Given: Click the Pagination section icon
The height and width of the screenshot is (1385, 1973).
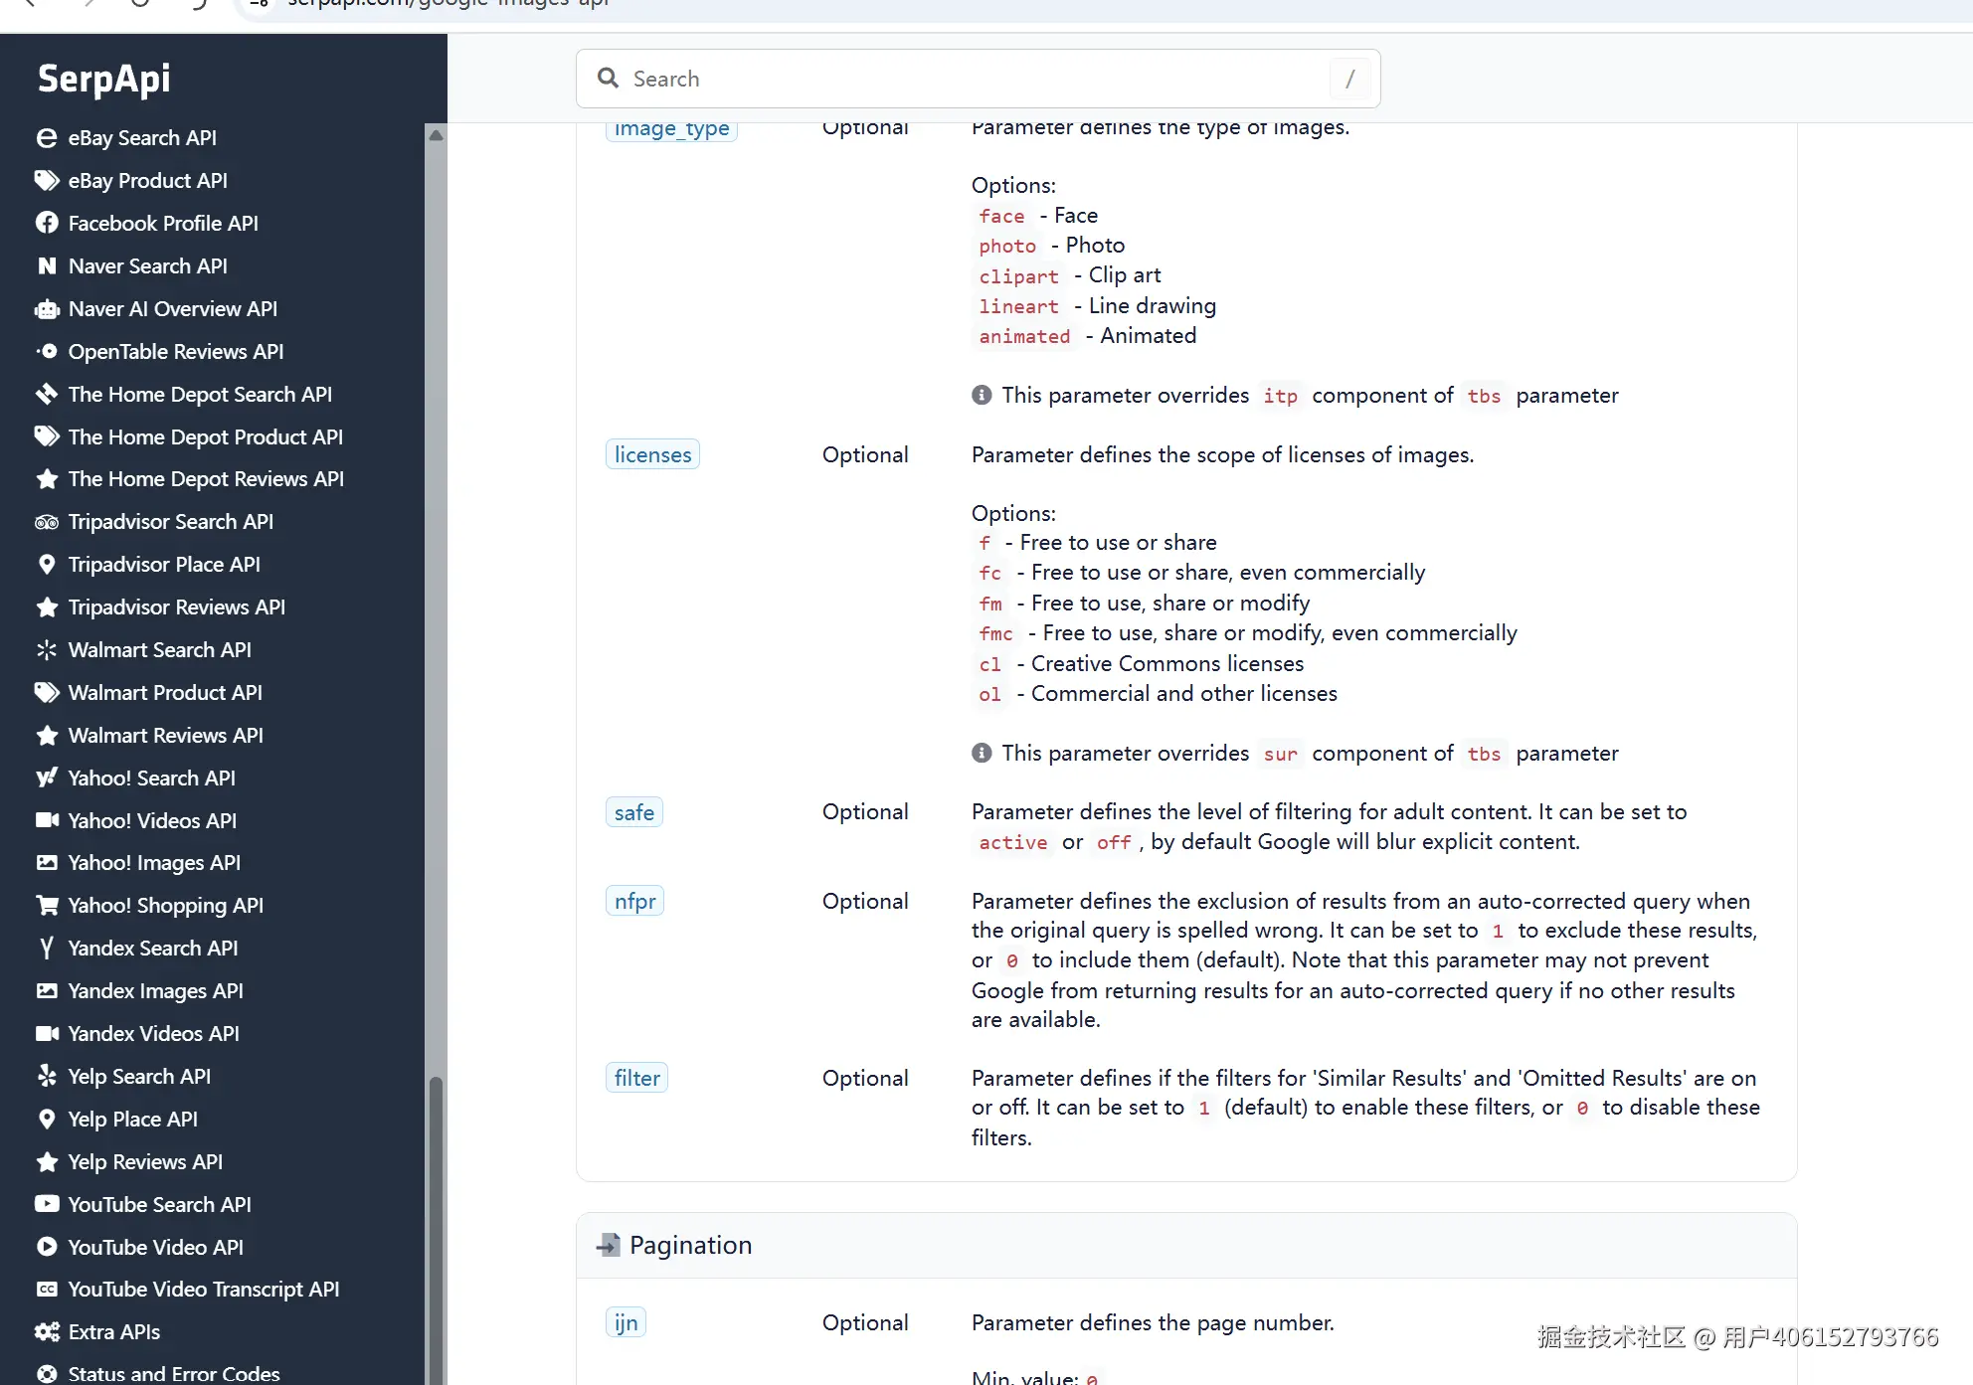Looking at the screenshot, I should coord(608,1245).
